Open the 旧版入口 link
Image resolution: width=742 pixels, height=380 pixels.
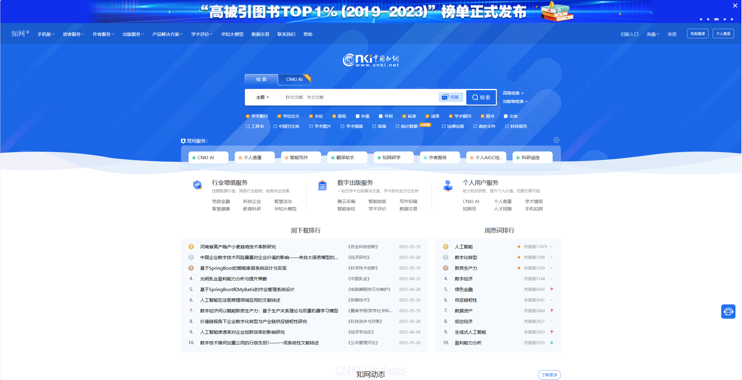pos(629,34)
